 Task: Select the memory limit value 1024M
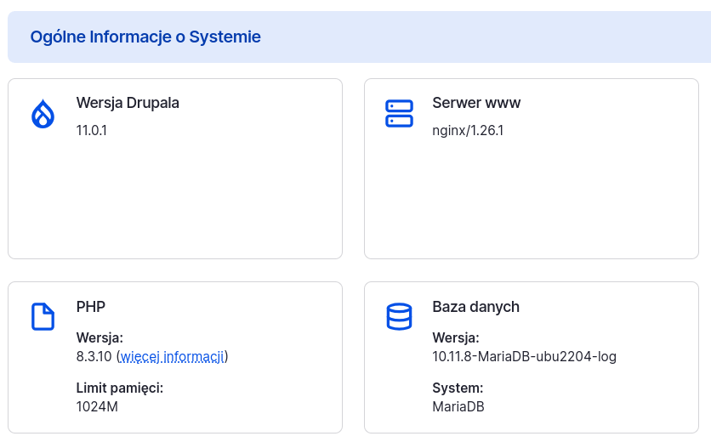click(x=97, y=406)
